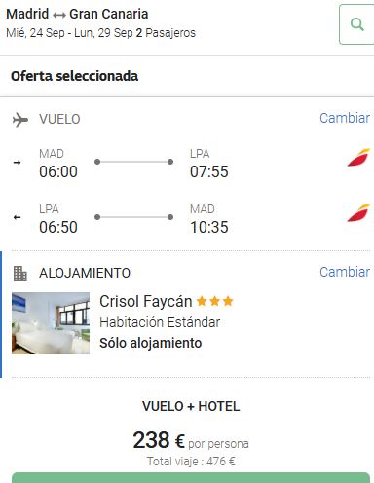Click the building icon beside ALOJAMIENTO
The image size is (374, 483).
click(x=20, y=274)
